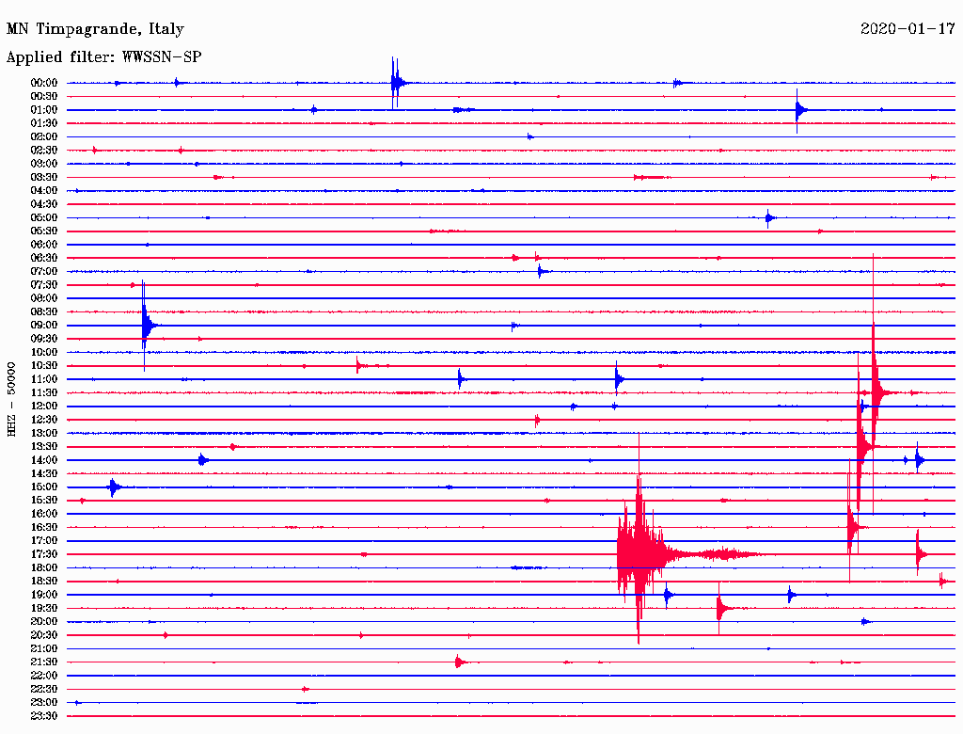This screenshot has width=963, height=734.
Task: Click the 18:30 time label
Action: [x=44, y=582]
